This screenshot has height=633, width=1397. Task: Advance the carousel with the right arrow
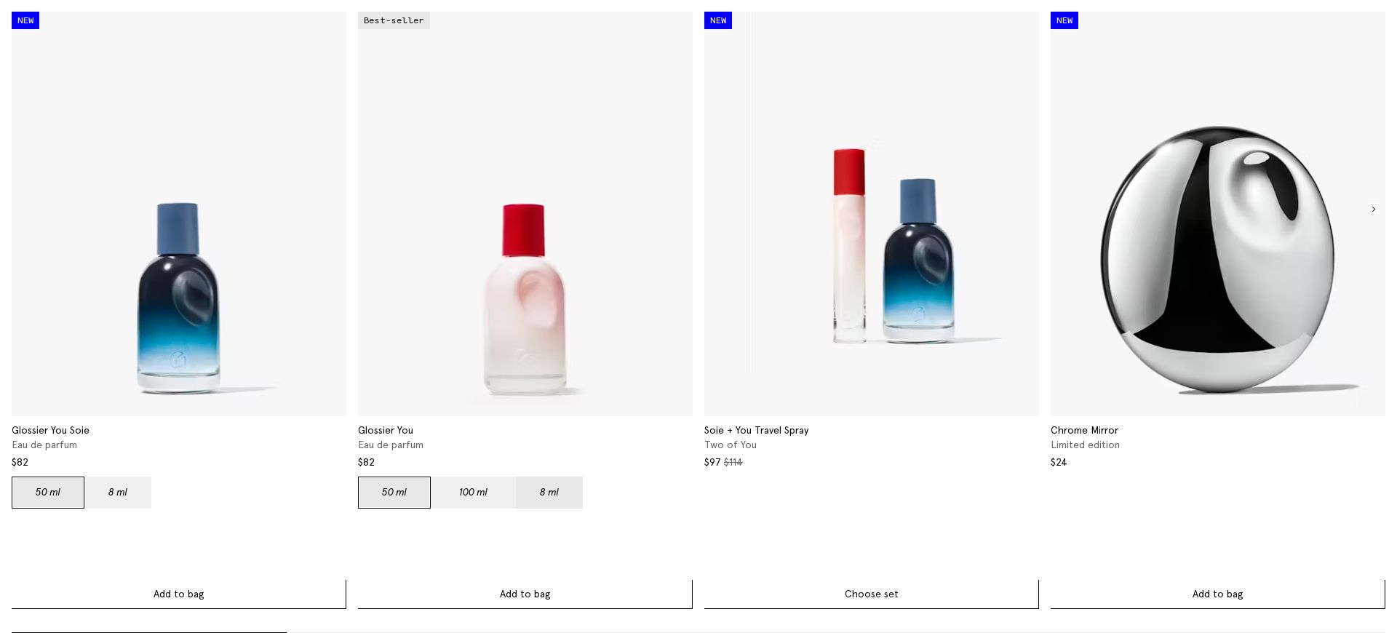1373,210
